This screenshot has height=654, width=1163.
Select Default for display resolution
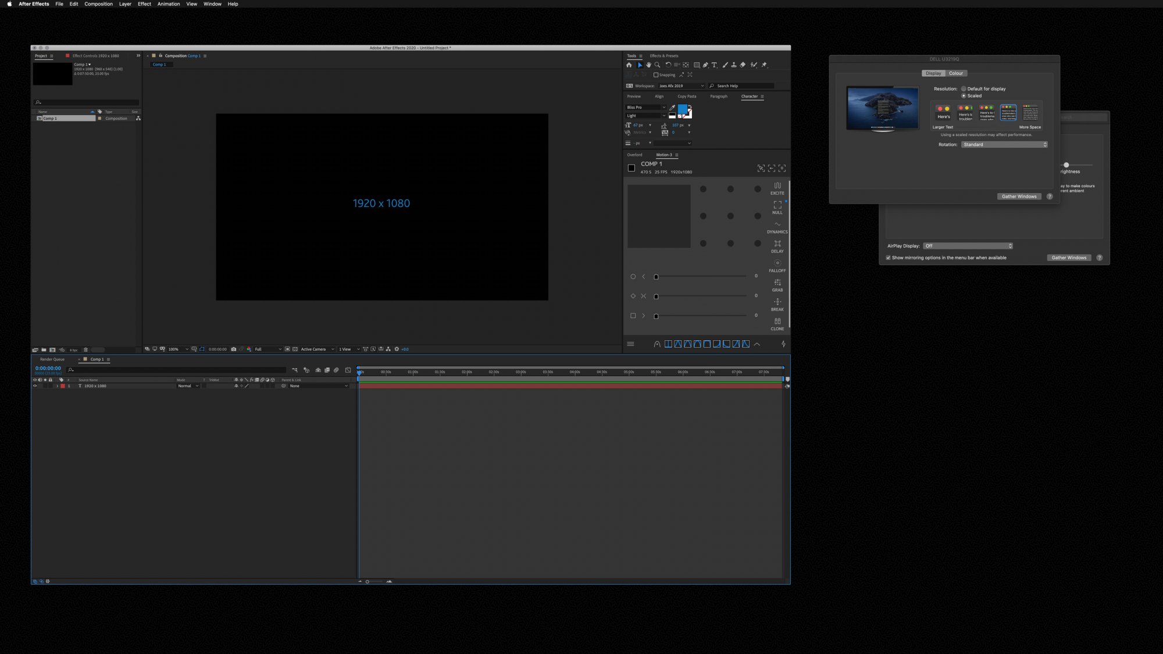point(964,89)
